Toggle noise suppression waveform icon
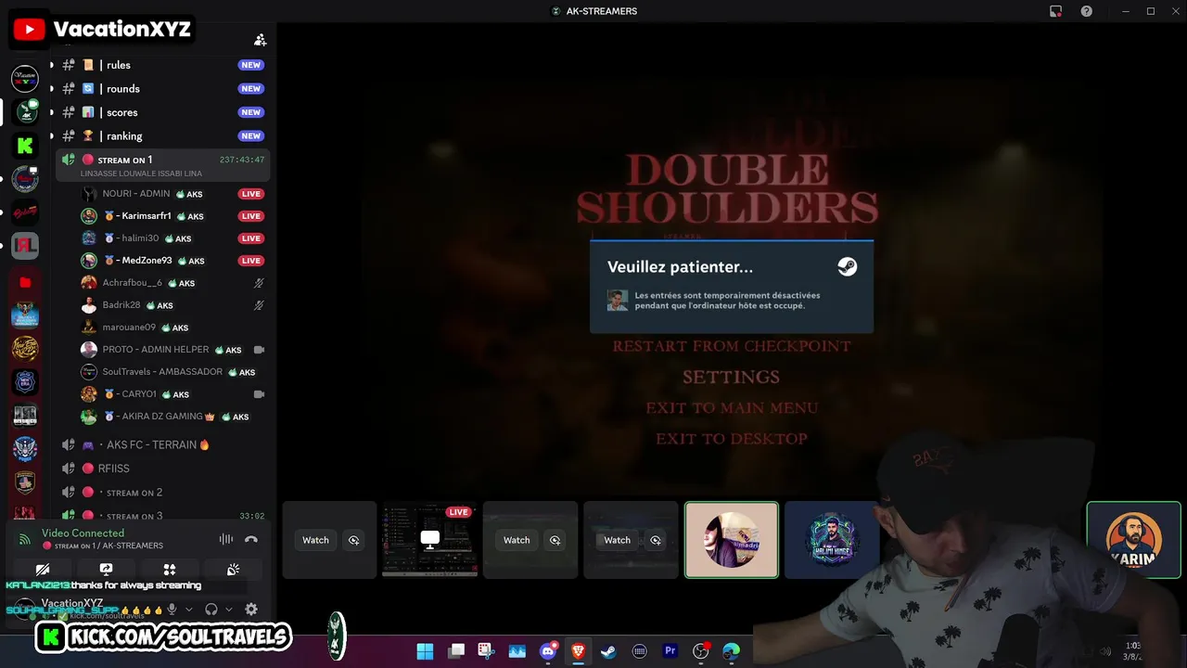 tap(226, 539)
